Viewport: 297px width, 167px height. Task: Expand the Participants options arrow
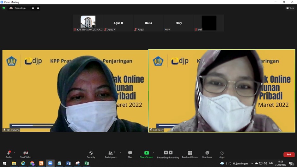tap(120, 153)
